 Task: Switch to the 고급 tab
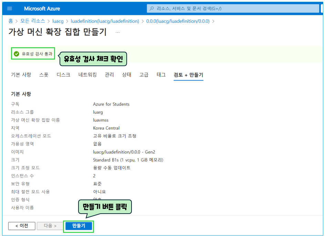(x=144, y=75)
